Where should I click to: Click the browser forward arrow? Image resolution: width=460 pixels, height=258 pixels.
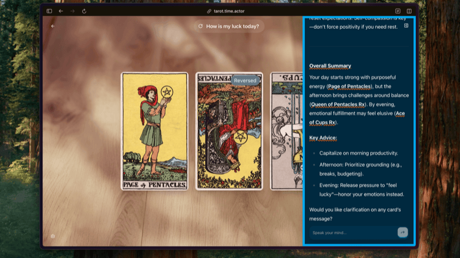click(72, 11)
